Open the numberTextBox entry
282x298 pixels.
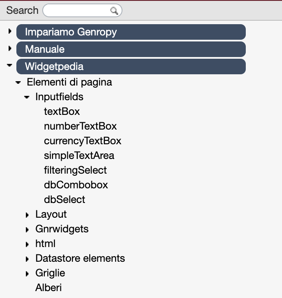pyautogui.click(x=80, y=126)
